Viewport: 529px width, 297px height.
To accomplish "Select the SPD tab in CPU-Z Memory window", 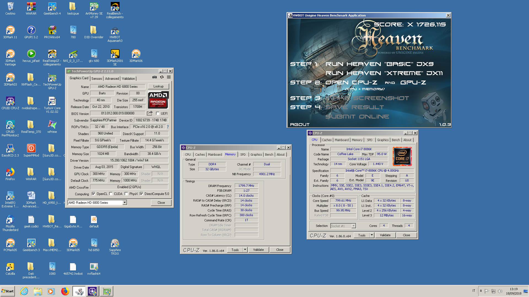I will pyautogui.click(x=243, y=155).
